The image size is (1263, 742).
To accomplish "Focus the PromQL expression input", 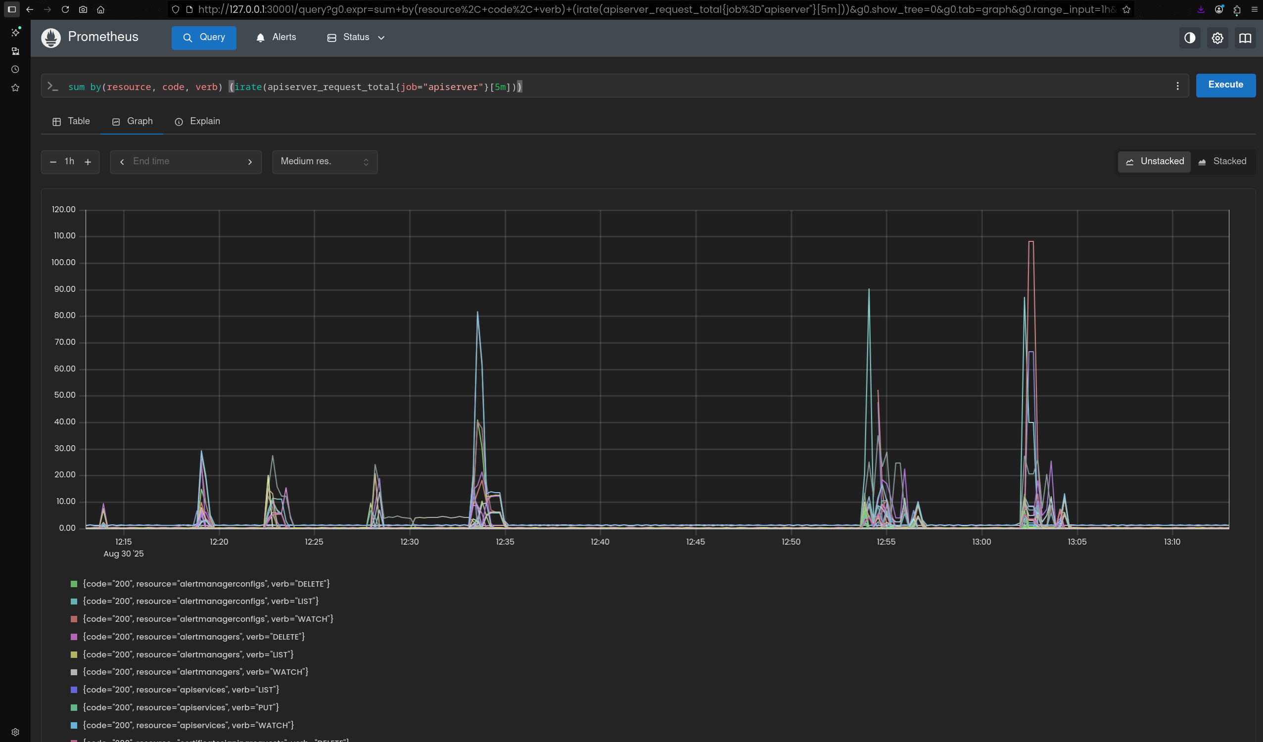I will click(614, 86).
